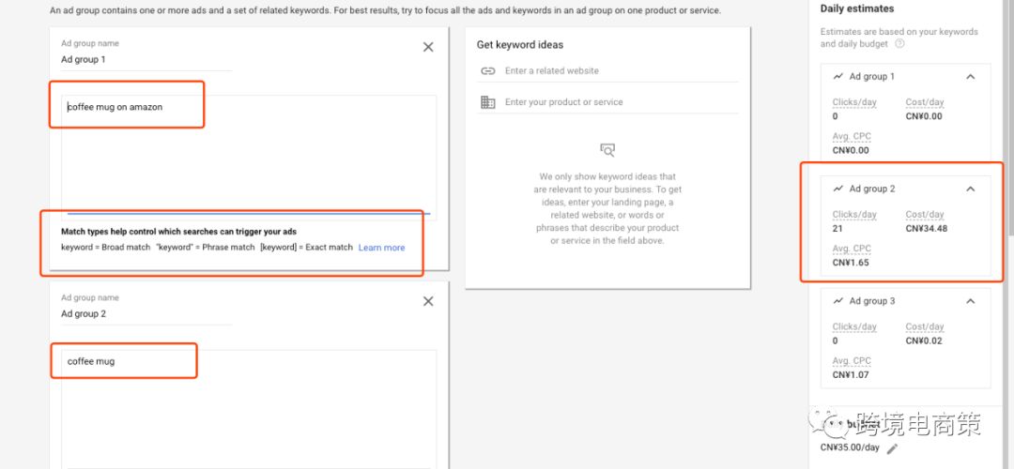
Task: Click the Ad group 2 name field
Action: coord(146,314)
